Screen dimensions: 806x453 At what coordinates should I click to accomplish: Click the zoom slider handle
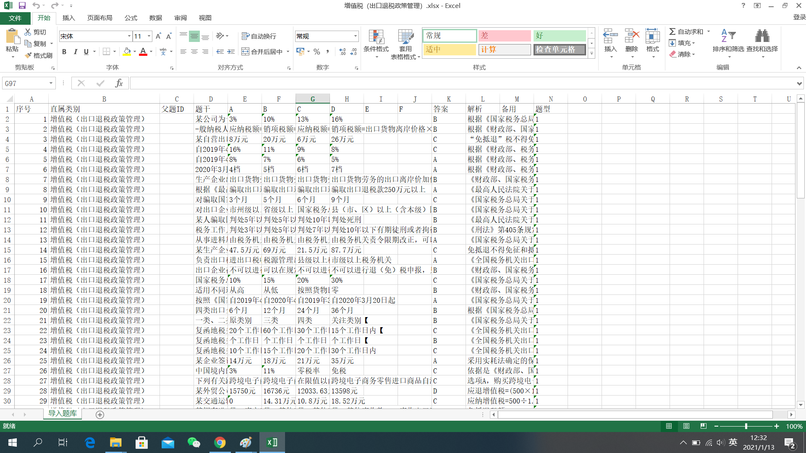click(746, 426)
